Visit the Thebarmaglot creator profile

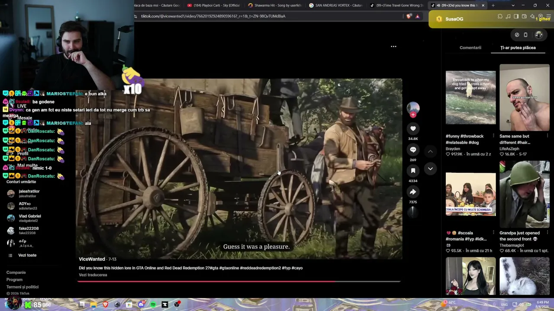point(512,245)
